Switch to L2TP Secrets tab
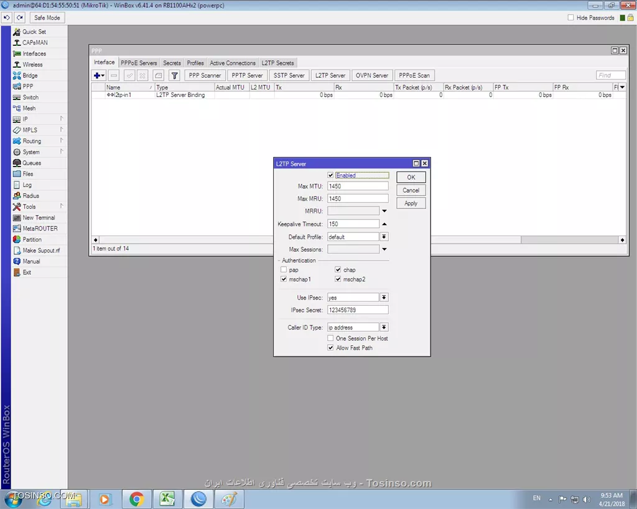The width and height of the screenshot is (637, 509). point(277,63)
